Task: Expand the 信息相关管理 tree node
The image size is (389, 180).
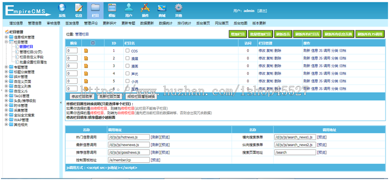Action: 6,37
